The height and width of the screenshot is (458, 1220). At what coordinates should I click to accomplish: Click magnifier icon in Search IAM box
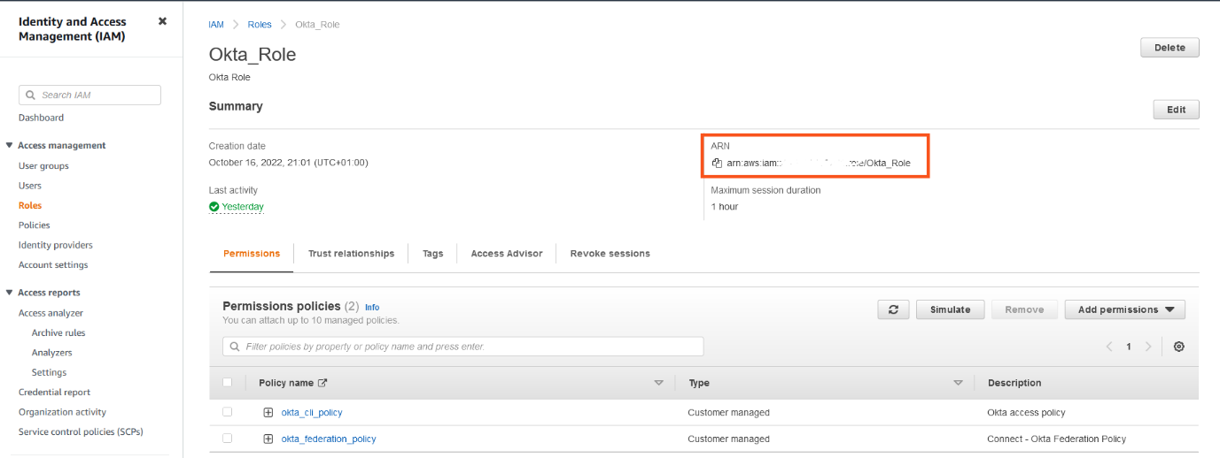click(x=31, y=95)
